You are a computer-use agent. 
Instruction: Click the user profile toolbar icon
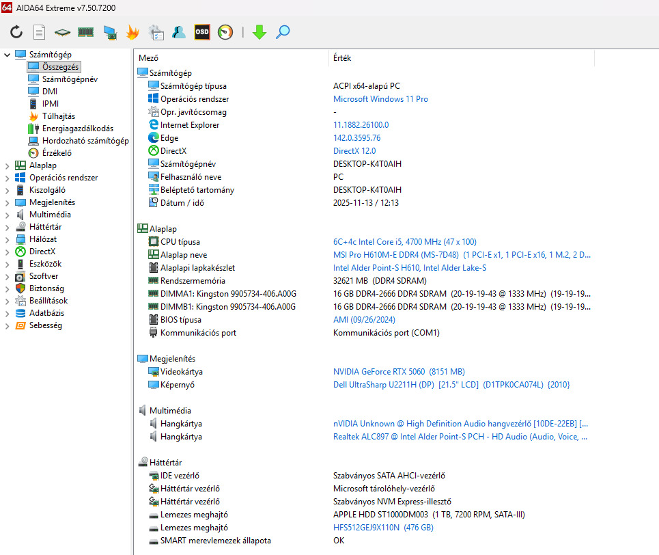pos(179,32)
